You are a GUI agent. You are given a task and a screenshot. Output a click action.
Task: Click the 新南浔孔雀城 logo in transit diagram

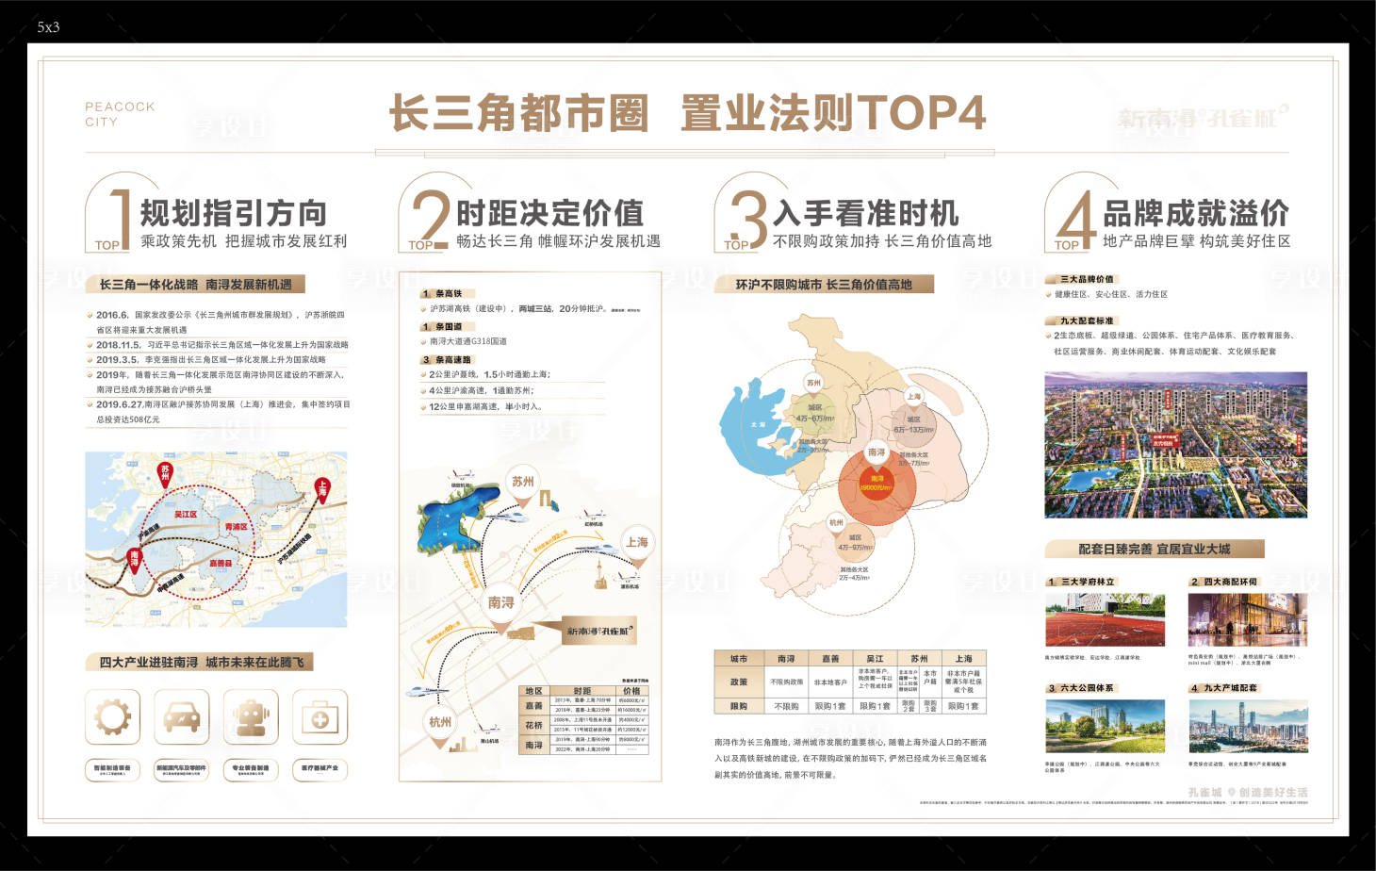tap(600, 631)
